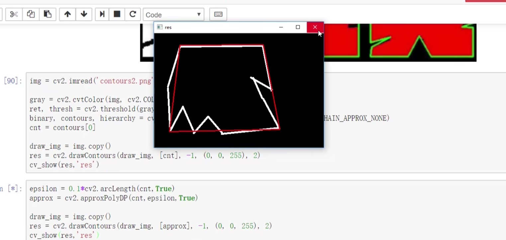This screenshot has height=240, width=506.
Task: Maximize the res image window
Action: (x=298, y=27)
